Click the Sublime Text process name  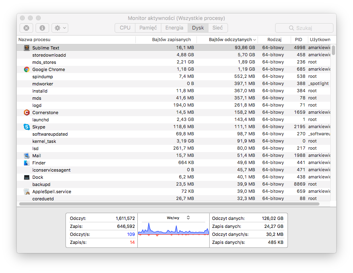[46, 48]
